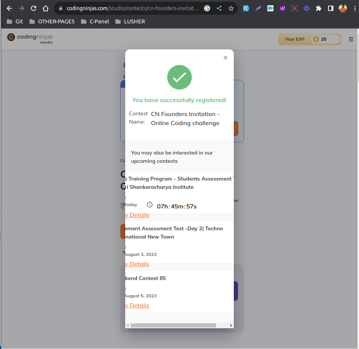Image resolution: width=359 pixels, height=349 pixels.
Task: Open the LUSHER bookmarks folder
Action: pyautogui.click(x=130, y=21)
